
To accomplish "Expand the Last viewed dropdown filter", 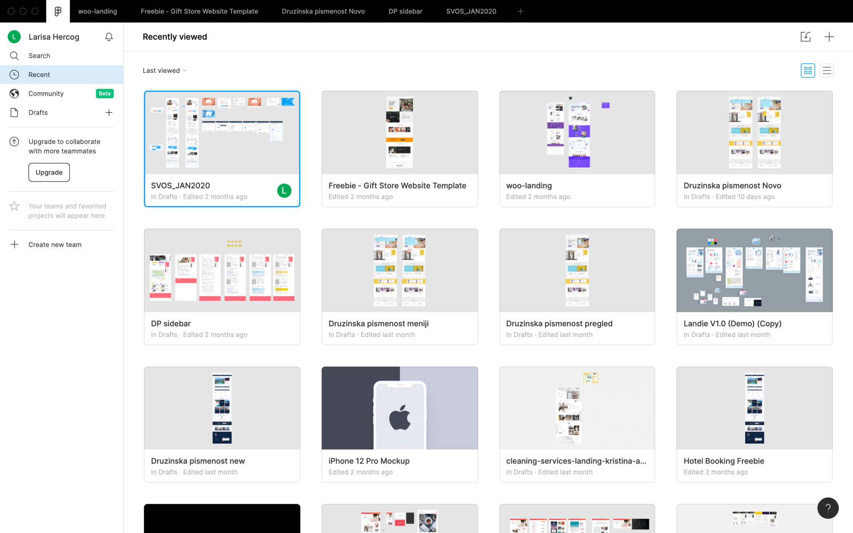I will coord(165,70).
